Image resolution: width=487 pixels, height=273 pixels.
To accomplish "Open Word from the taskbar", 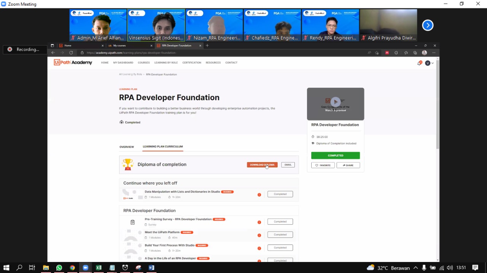I will [x=151, y=268].
